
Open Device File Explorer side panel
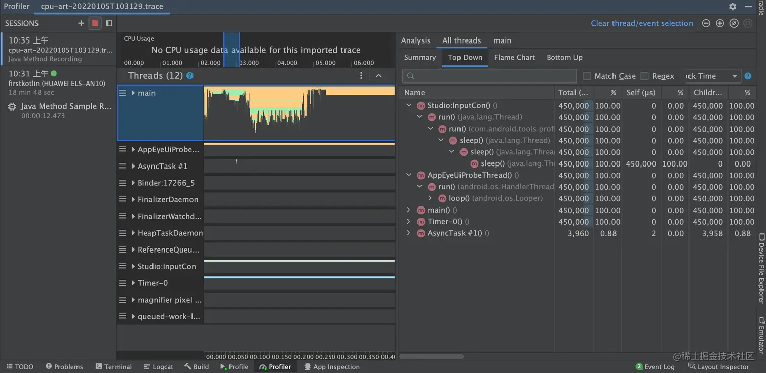click(x=761, y=268)
